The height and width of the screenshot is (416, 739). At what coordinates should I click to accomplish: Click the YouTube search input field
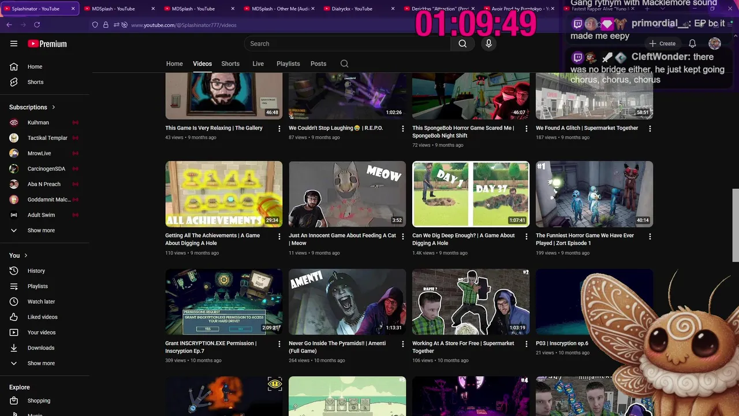pos(348,44)
